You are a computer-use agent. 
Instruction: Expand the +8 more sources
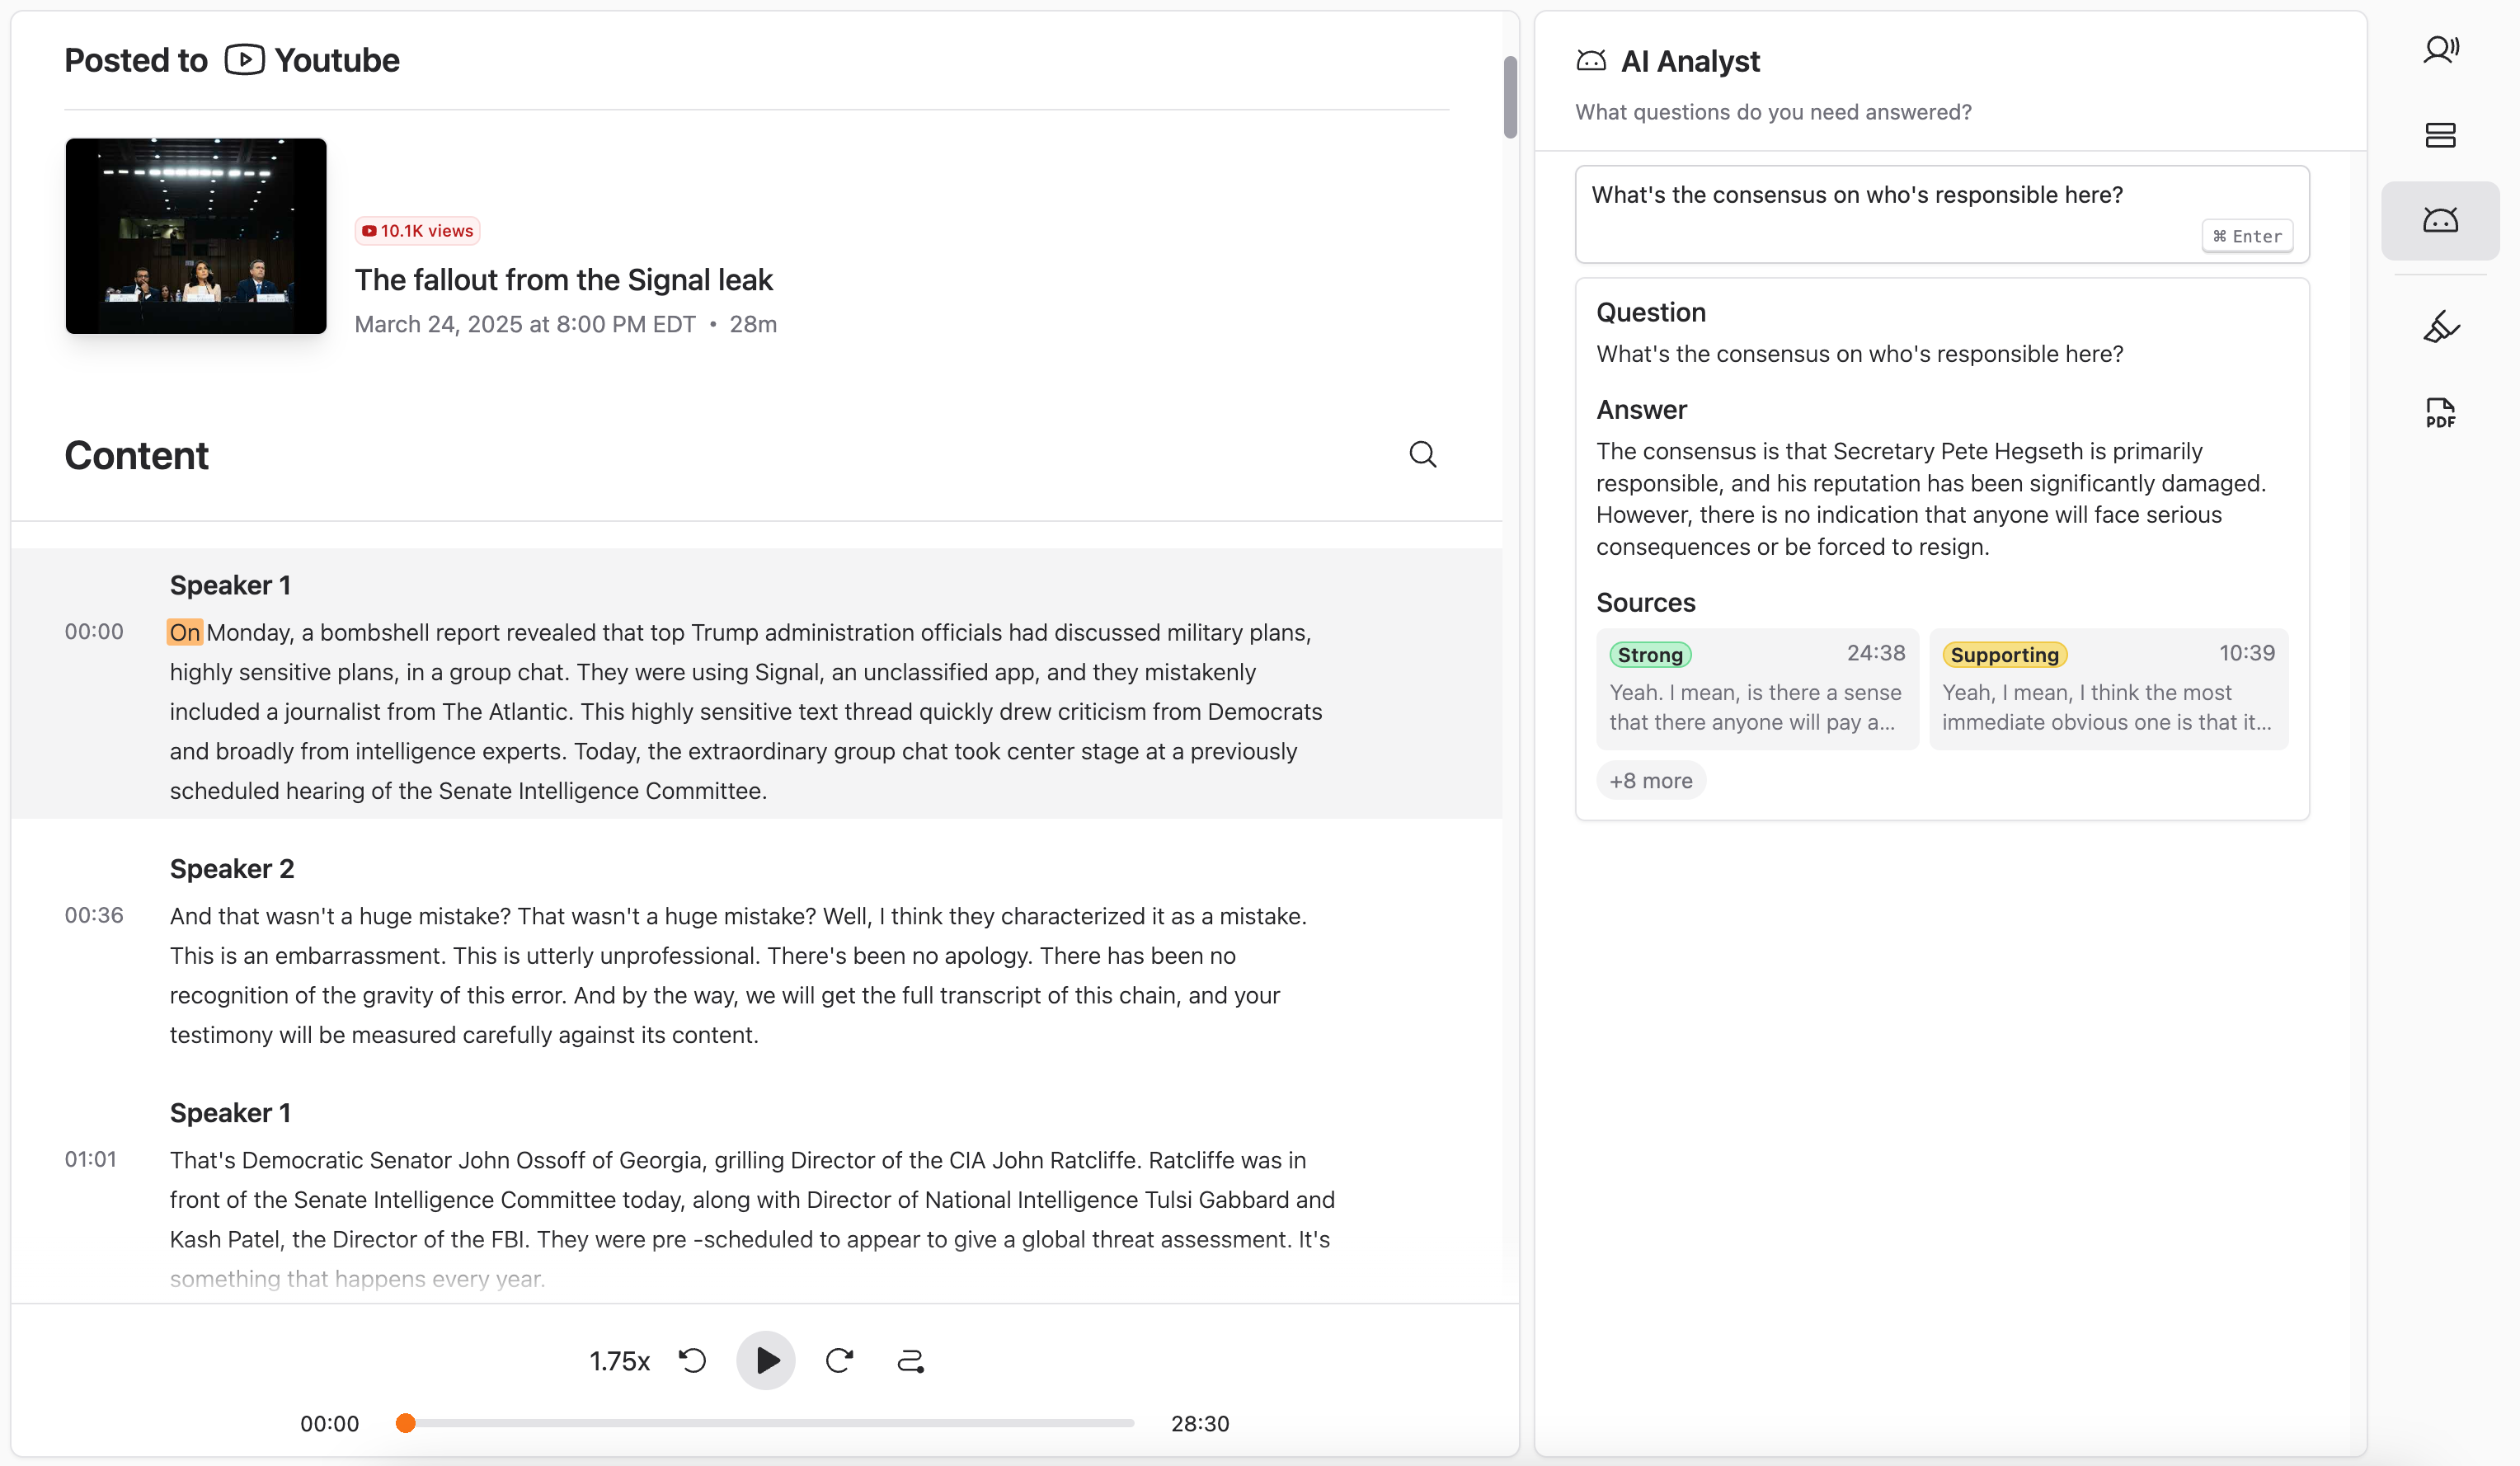(1651, 781)
